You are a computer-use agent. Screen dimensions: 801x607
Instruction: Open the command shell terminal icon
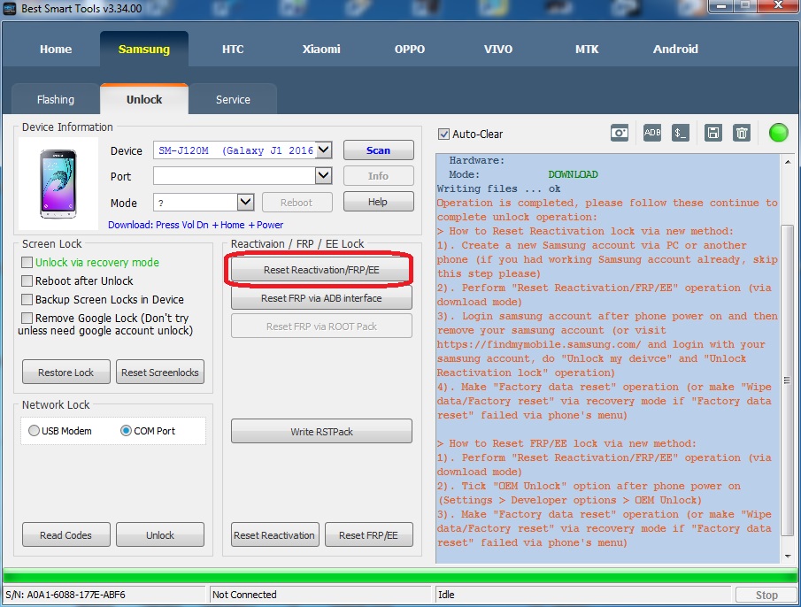tap(680, 133)
